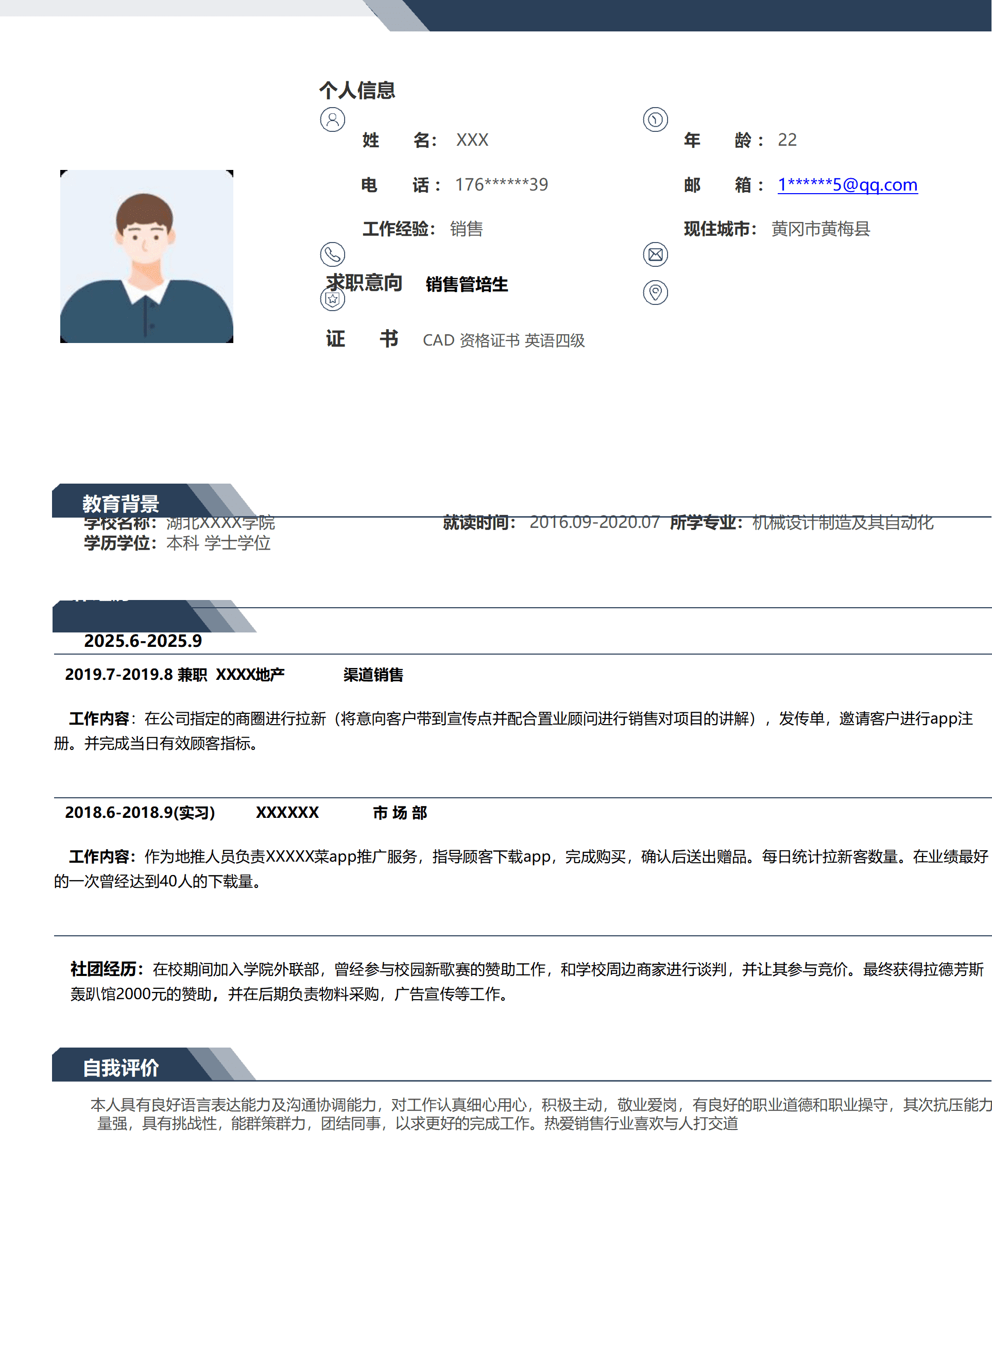Click the clock age icon
The image size is (992, 1371).
coord(655,119)
